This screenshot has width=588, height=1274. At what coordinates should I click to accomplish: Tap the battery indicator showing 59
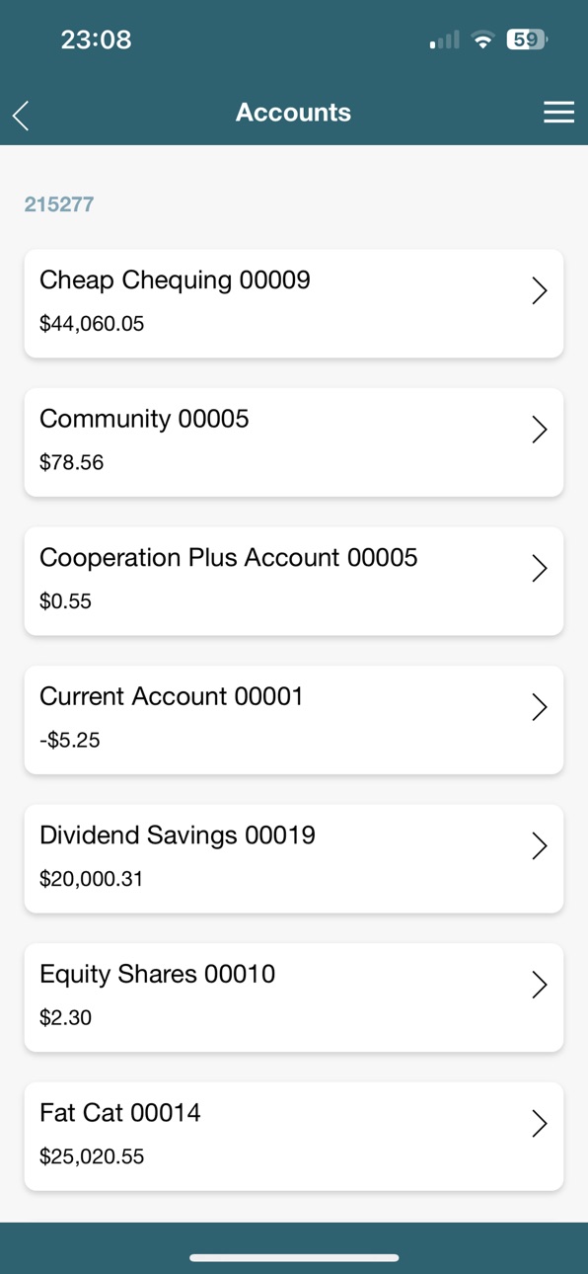click(526, 40)
